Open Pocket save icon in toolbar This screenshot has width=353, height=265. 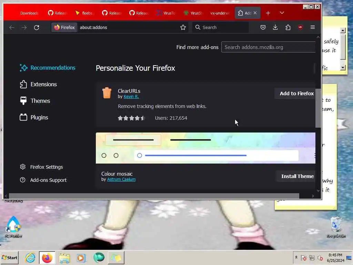tap(263, 28)
